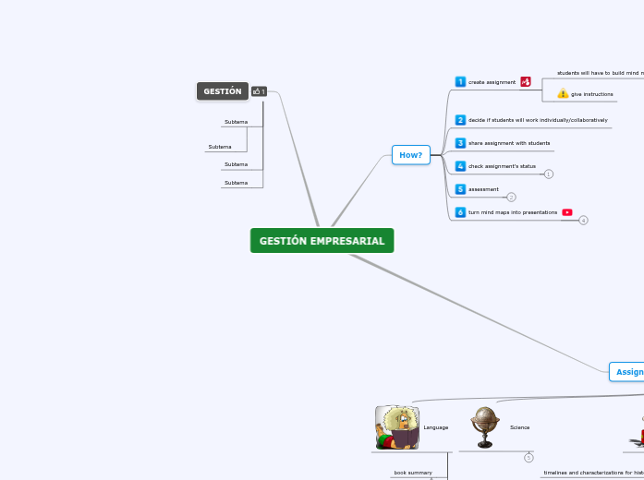644x480 pixels.
Task: Click the globe Science image
Action: pyautogui.click(x=485, y=427)
